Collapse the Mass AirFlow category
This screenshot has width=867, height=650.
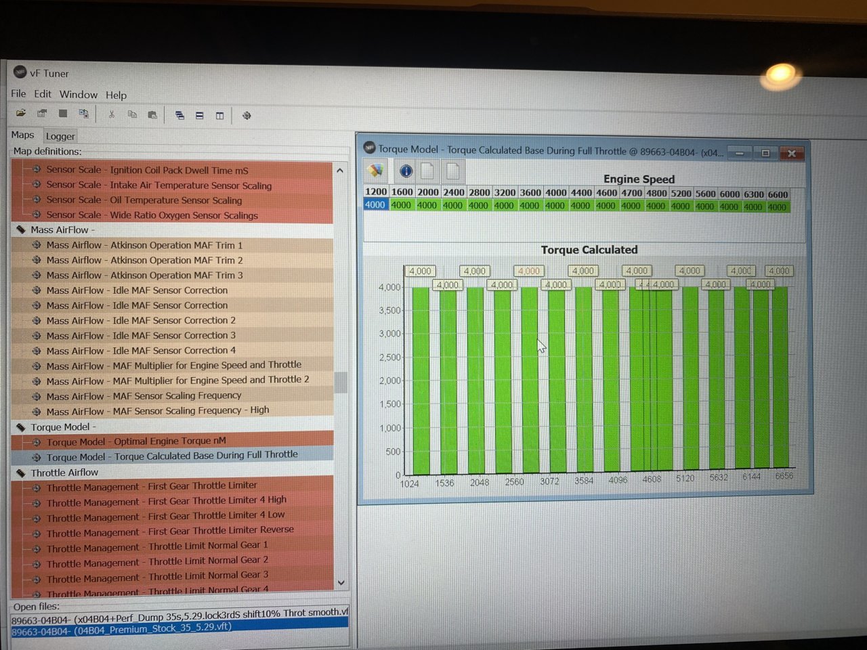pos(62,230)
